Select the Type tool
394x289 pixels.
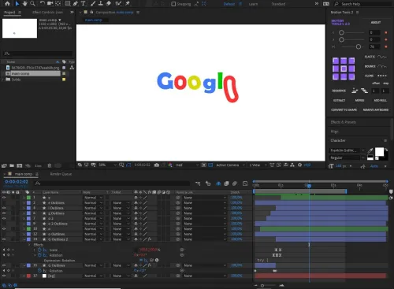point(84,4)
